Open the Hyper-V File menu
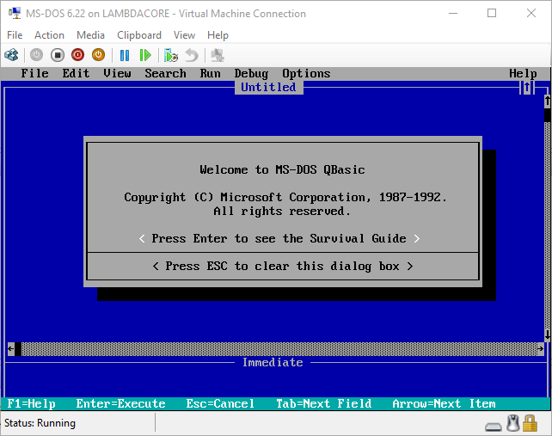Screen dimensions: 552x436 pyautogui.click(x=15, y=35)
